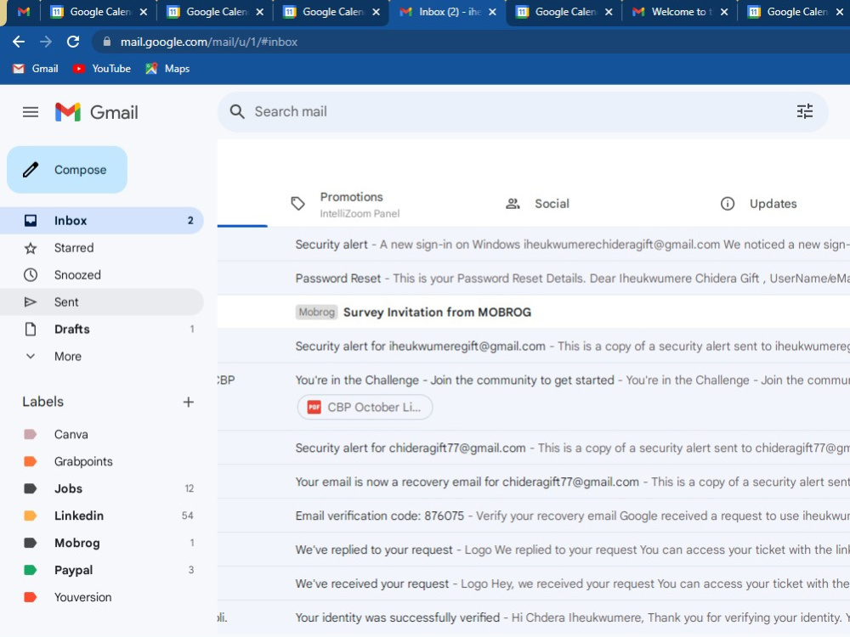The height and width of the screenshot is (637, 850).
Task: Open the search options filter icon
Action: point(804,111)
